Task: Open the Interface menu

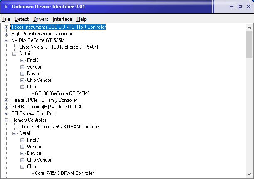Action: (x=62, y=19)
